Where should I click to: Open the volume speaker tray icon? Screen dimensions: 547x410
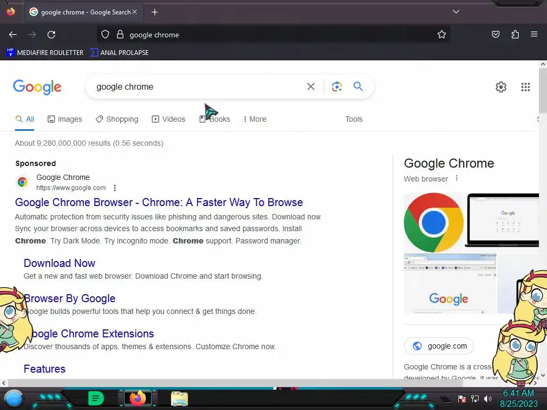[487, 398]
